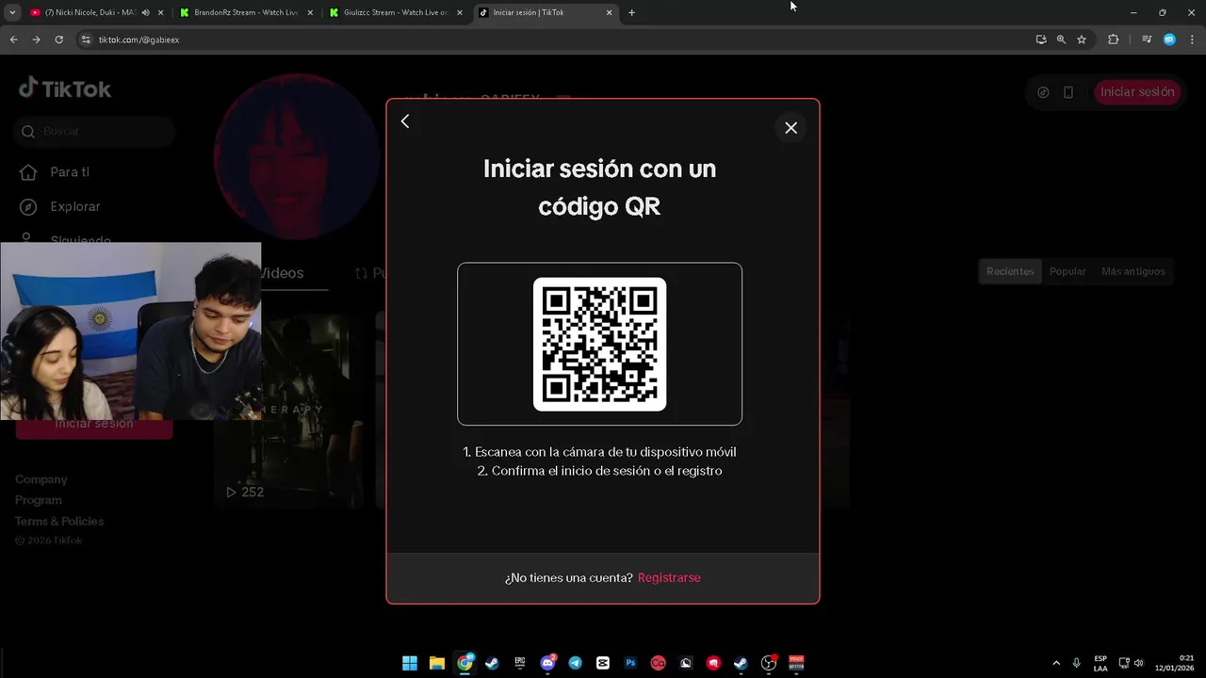
Task: Open the Windows Start menu
Action: point(410,663)
